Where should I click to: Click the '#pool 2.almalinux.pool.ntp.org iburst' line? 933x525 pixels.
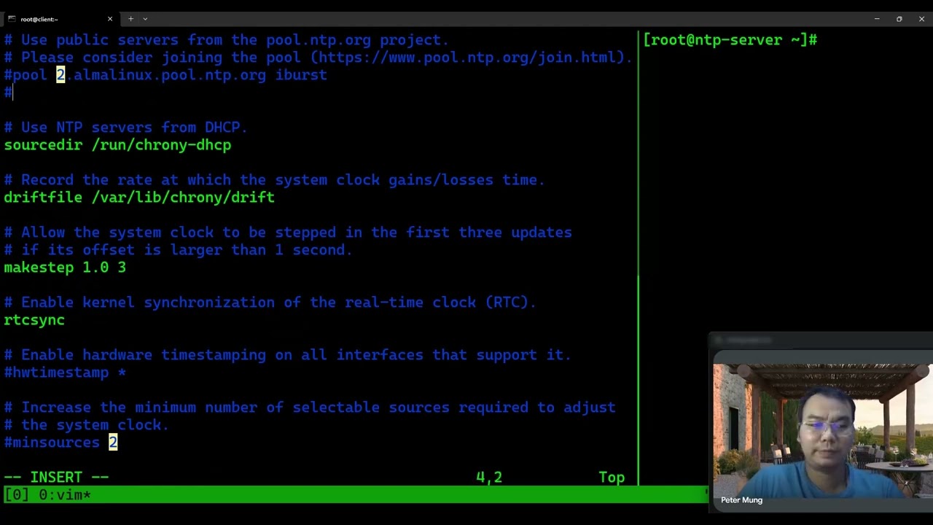[x=165, y=75]
